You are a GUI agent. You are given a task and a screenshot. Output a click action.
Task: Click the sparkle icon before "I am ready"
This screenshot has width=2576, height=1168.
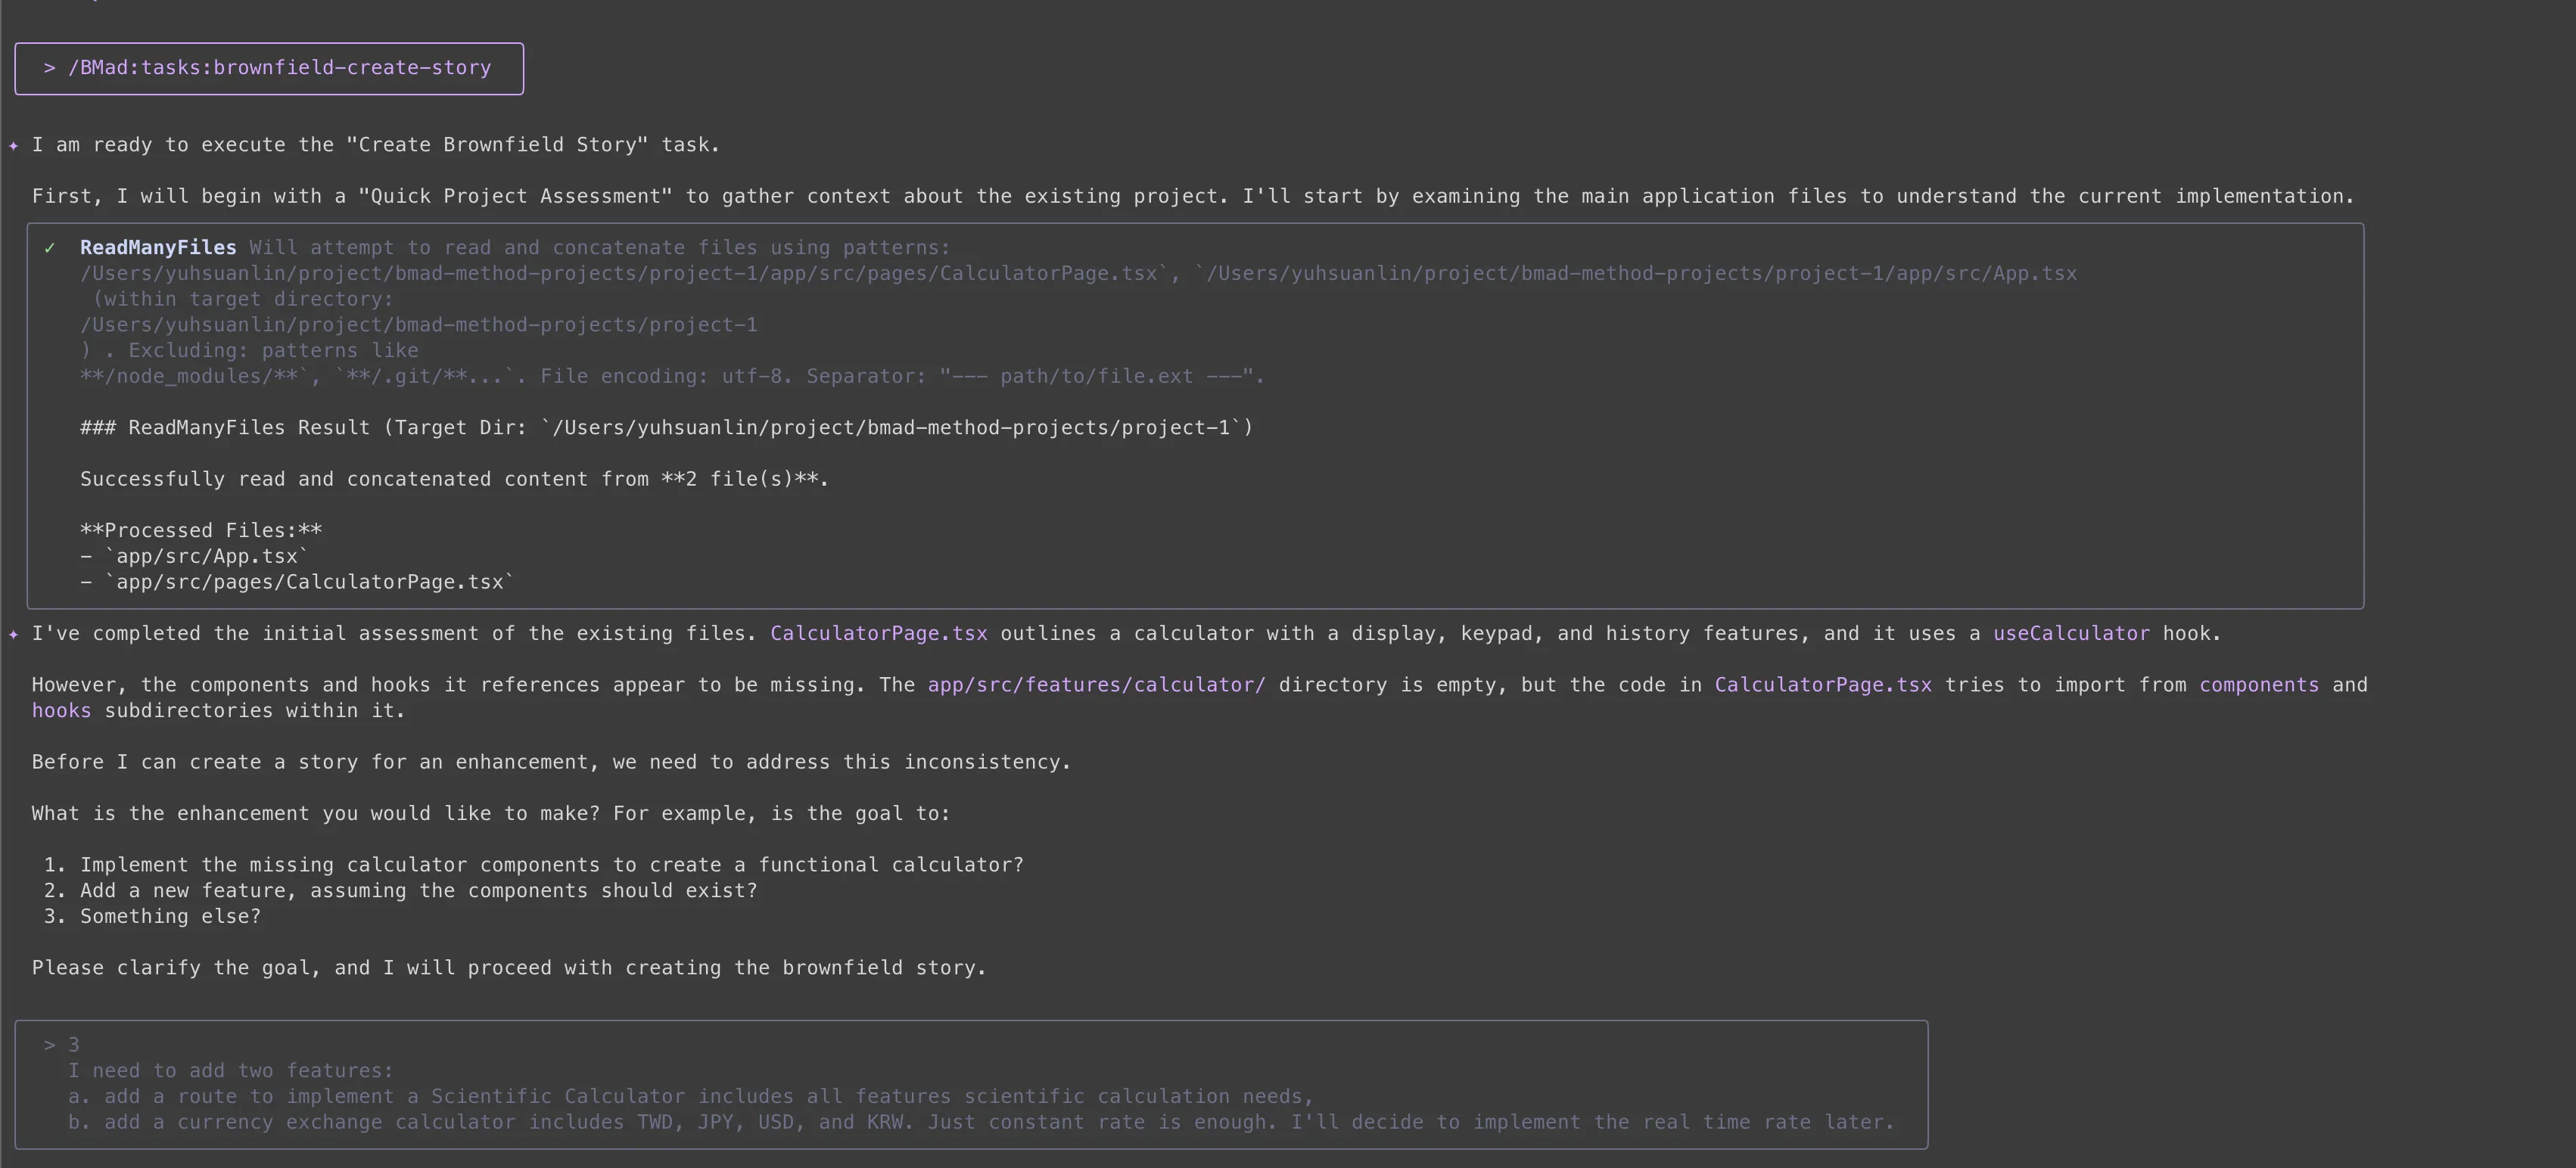click(x=12, y=145)
